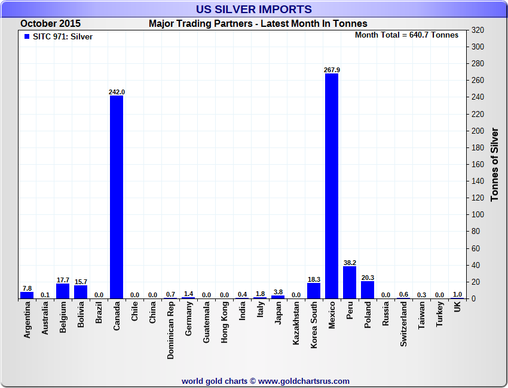508x388 pixels.
Task: Click the "Major Trading Partners" subtitle
Action: click(258, 23)
